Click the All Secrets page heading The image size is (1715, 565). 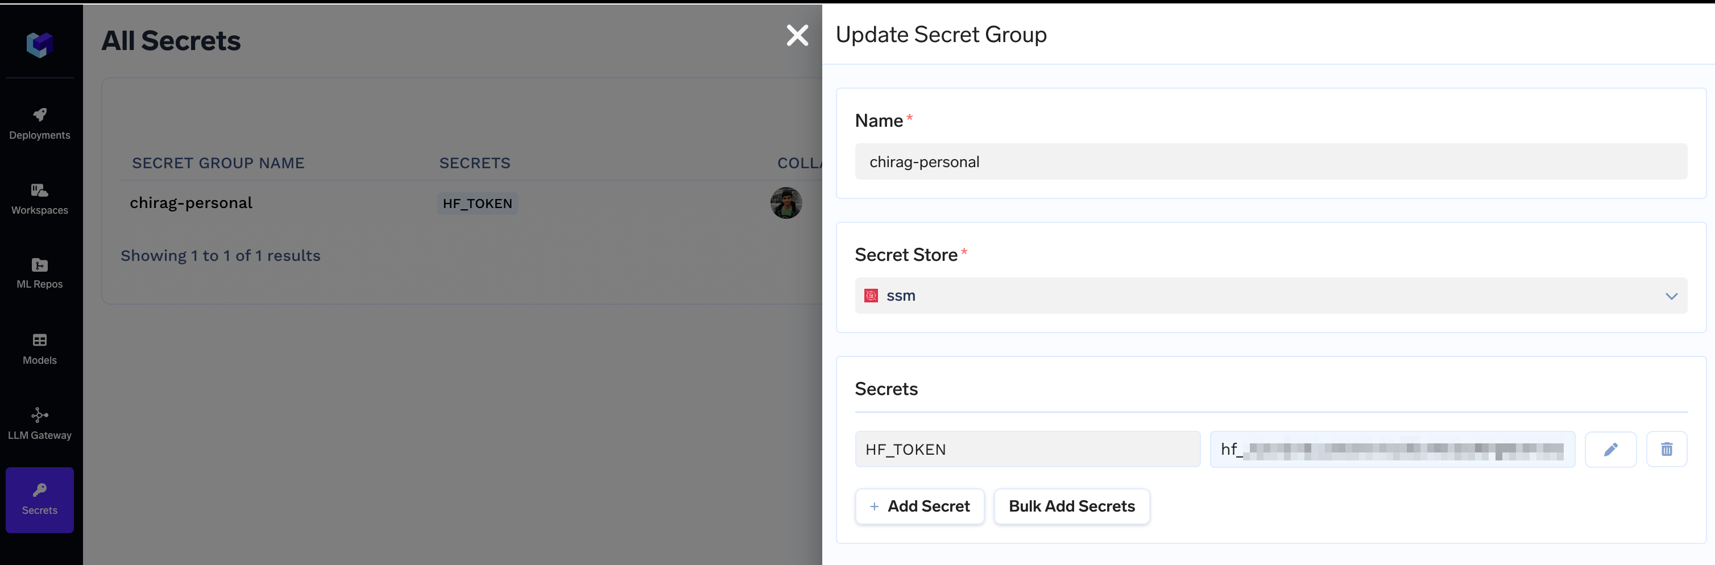171,41
